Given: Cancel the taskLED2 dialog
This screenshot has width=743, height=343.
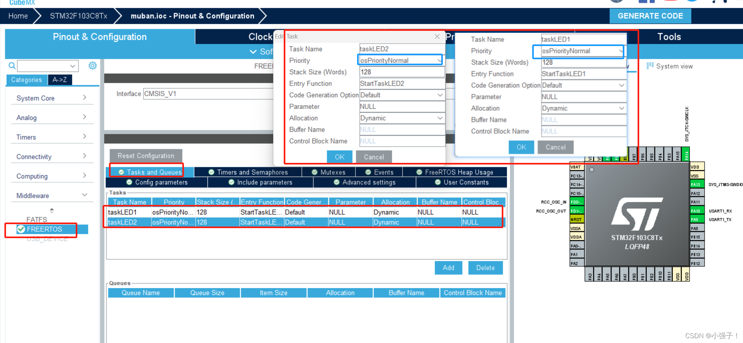Looking at the screenshot, I should click(x=374, y=157).
